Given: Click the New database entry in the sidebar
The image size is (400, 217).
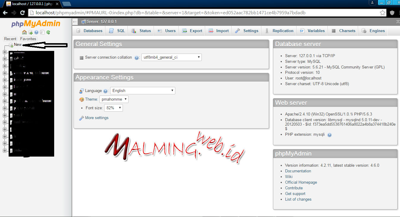Looking at the screenshot, I should 17,44.
